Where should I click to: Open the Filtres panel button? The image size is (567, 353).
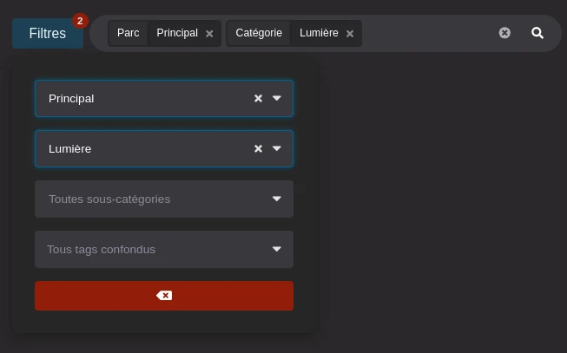click(x=48, y=34)
